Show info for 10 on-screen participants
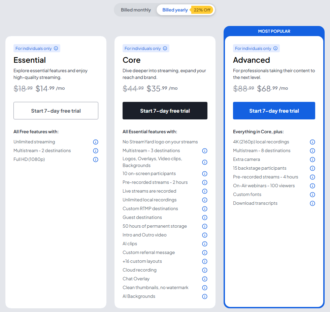 [205, 174]
